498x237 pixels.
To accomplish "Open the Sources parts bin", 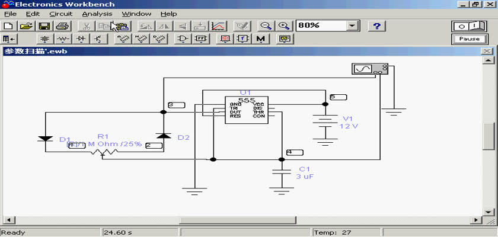I will click(x=46, y=39).
